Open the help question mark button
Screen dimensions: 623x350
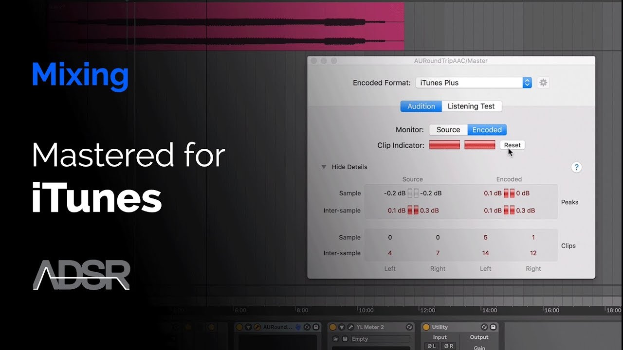point(576,167)
